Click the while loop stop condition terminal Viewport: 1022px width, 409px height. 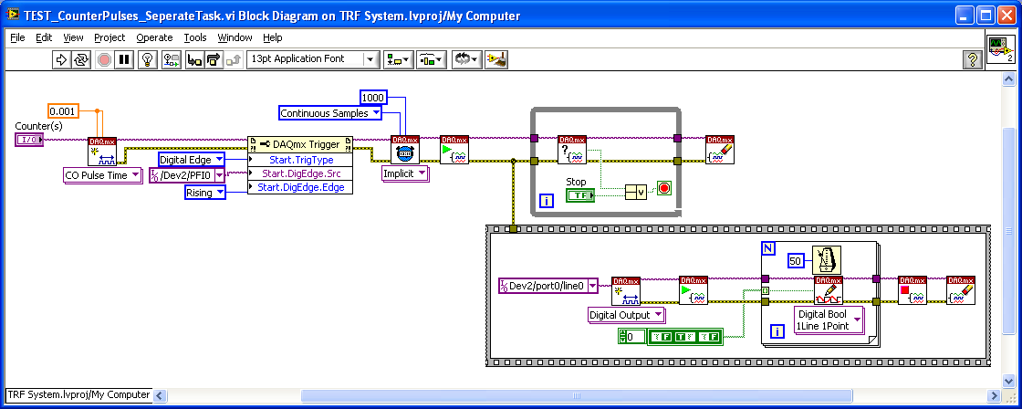point(664,190)
